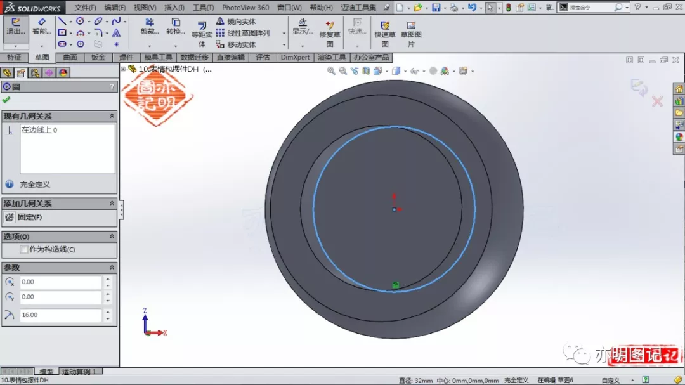The image size is (685, 385).
Task: Click the 线性草图阵列 button
Action: click(244, 33)
